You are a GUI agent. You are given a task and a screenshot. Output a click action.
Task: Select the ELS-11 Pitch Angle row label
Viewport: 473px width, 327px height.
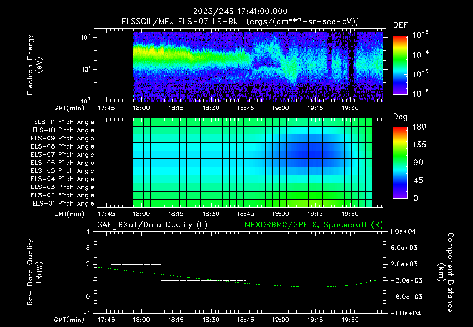coord(64,122)
